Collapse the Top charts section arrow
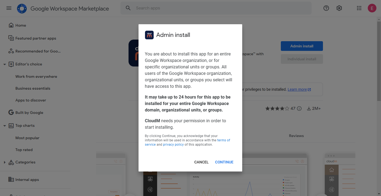This screenshot has height=196, width=381. coord(5,126)
